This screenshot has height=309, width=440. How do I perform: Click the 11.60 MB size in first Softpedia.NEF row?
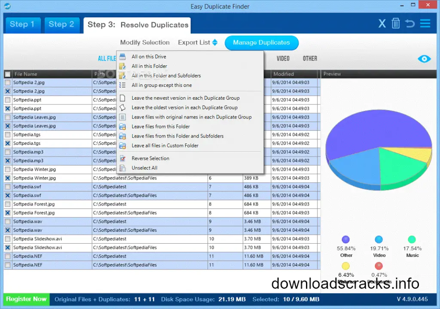click(254, 256)
